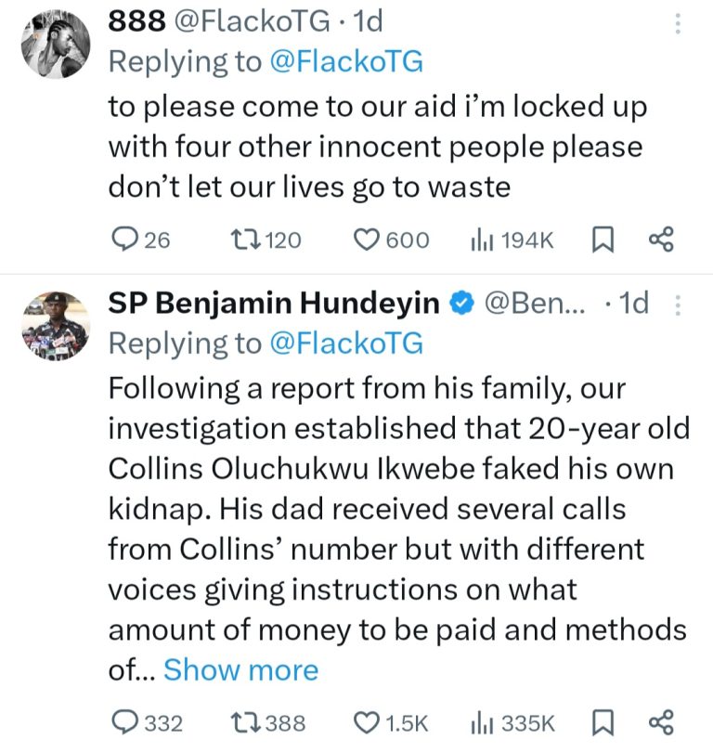Like SP Benjamin Hundeyin's tweet
The width and height of the screenshot is (713, 752).
click(x=369, y=723)
